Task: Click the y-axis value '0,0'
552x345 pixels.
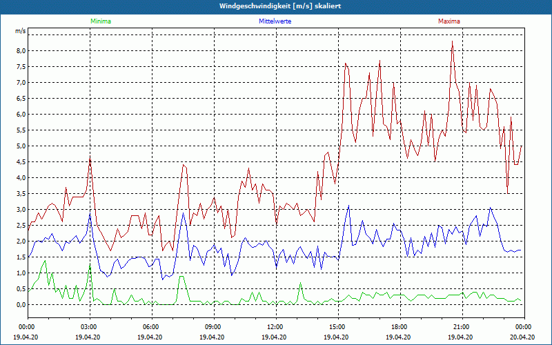Action: 21,305
